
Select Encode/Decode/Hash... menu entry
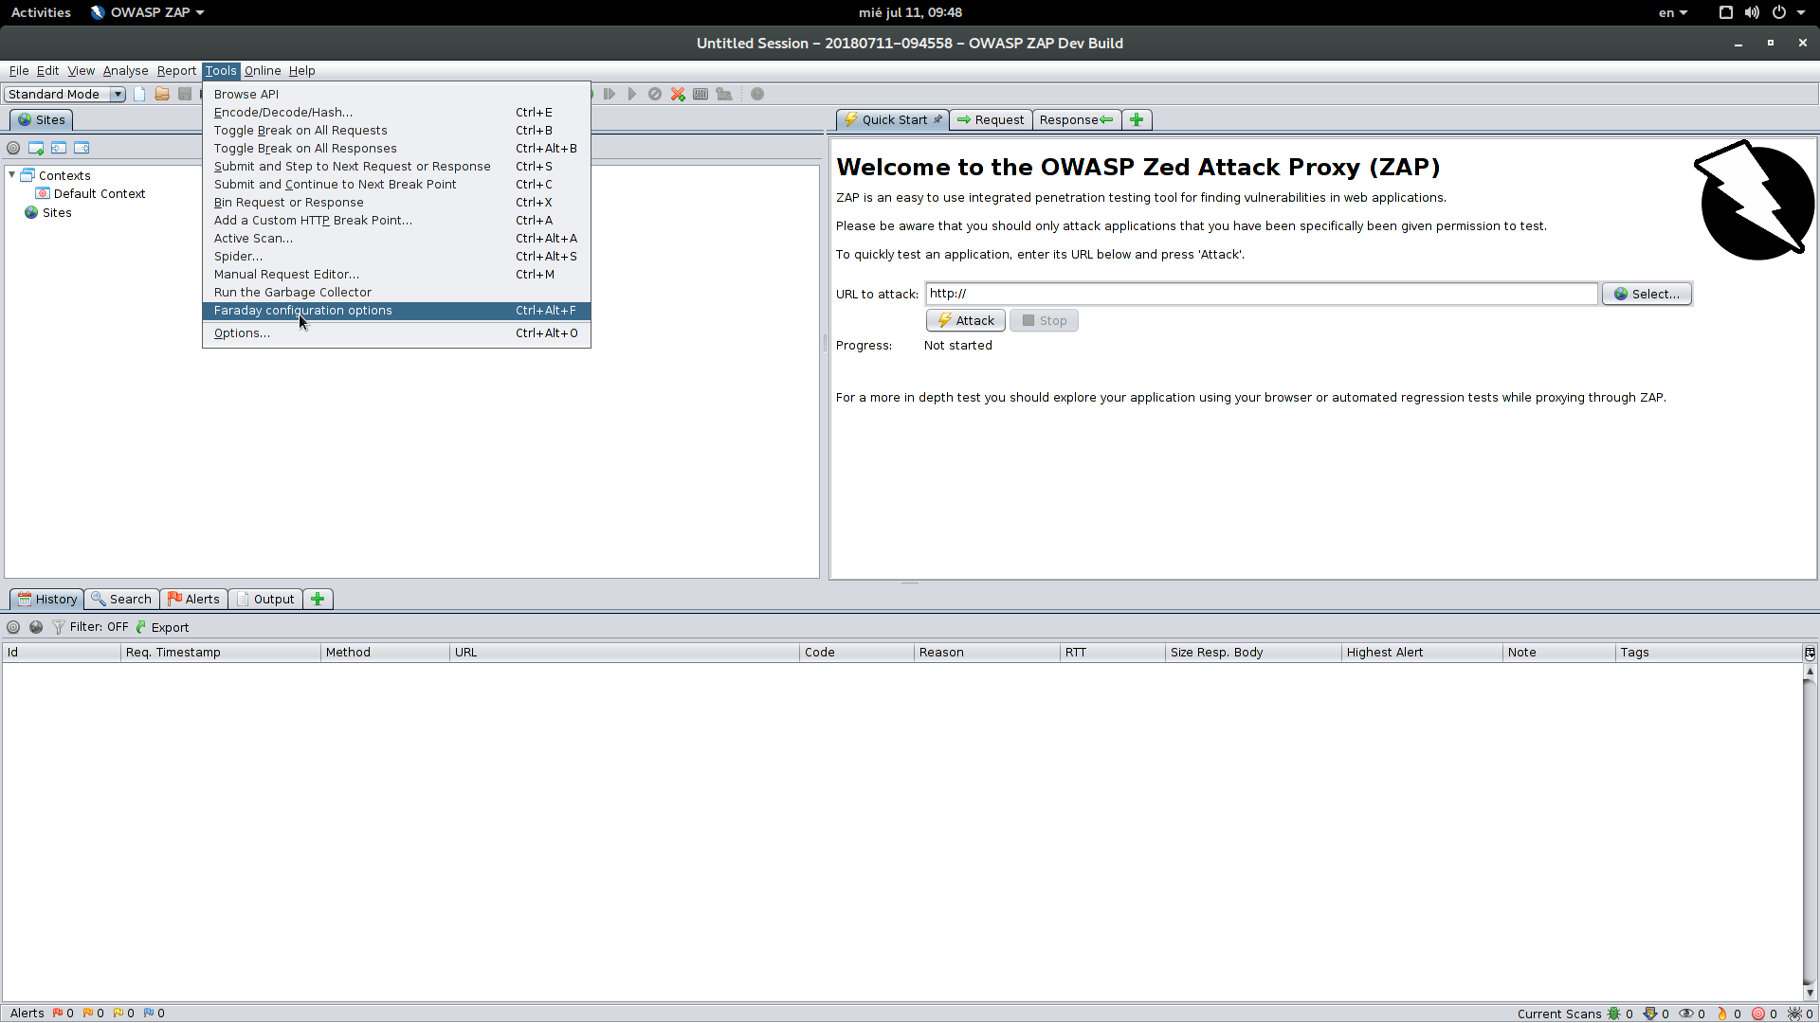(396, 112)
